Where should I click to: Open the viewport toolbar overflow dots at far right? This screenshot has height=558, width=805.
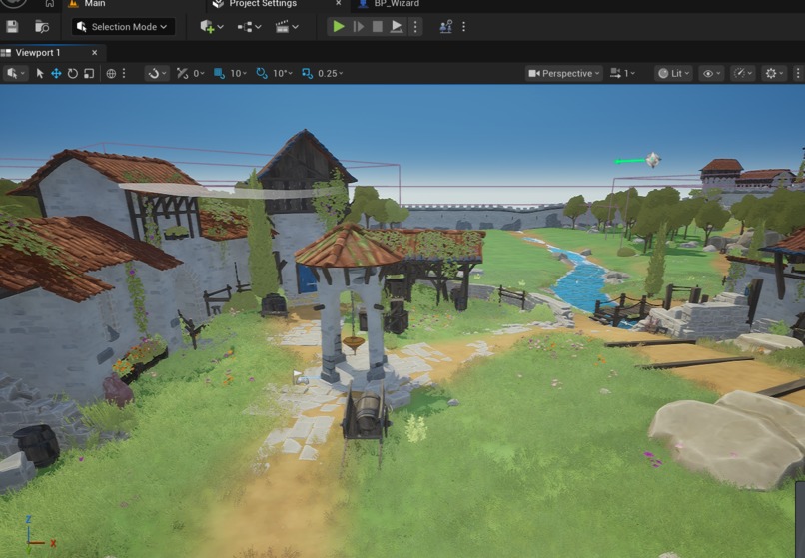click(798, 74)
